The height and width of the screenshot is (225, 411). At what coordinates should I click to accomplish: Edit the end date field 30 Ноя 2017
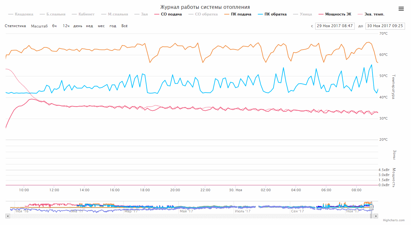click(x=385, y=26)
